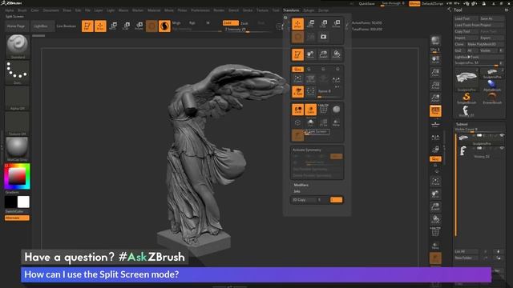513x288 pixels.
Task: Click the AAHalf icon in right shelf
Action: click(435, 98)
